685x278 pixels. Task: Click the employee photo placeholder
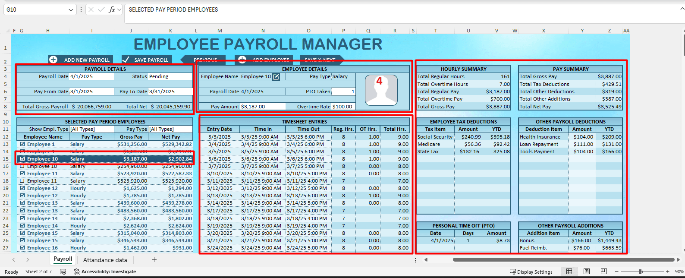coord(381,90)
